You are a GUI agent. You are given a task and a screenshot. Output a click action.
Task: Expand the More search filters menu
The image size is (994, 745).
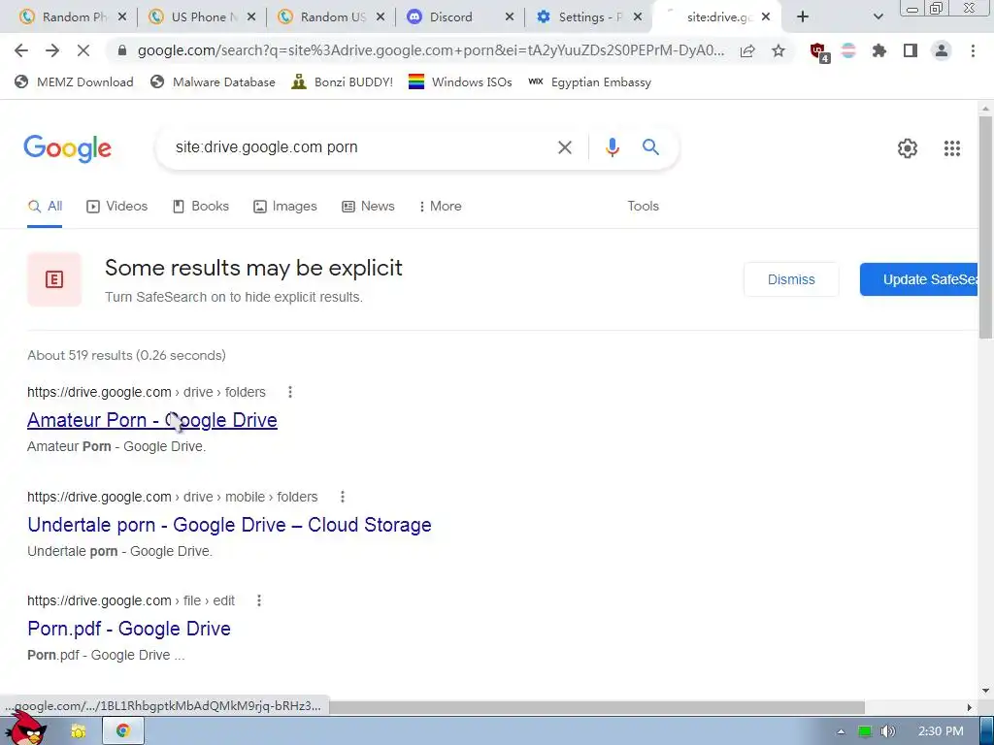coord(440,206)
